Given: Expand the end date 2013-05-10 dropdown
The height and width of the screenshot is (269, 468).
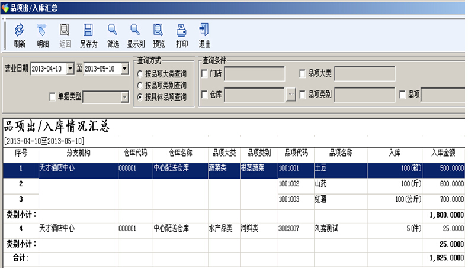Looking at the screenshot, I should (124, 69).
